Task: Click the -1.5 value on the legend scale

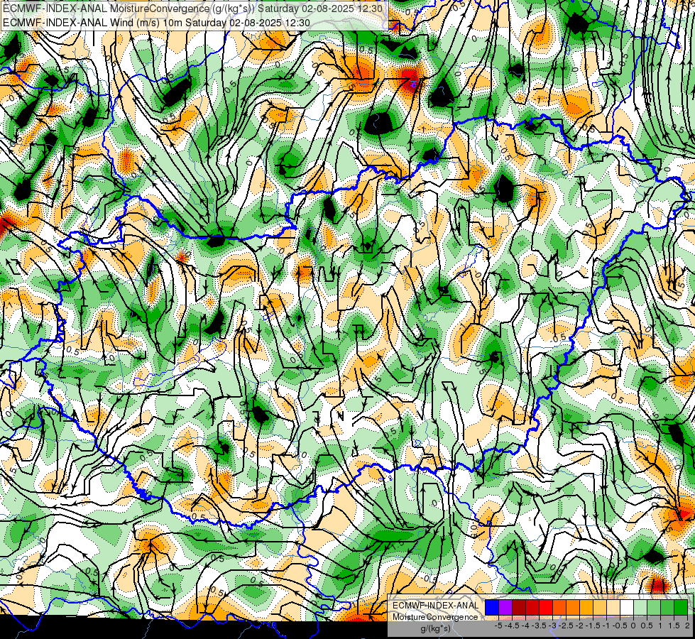Action: pyautogui.click(x=593, y=626)
